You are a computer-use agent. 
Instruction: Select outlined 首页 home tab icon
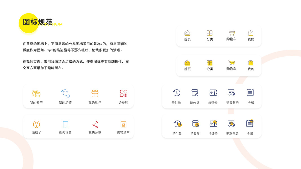(187, 33)
